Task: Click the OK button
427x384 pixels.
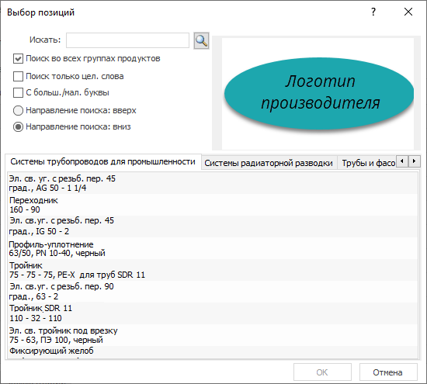Action: 322,372
